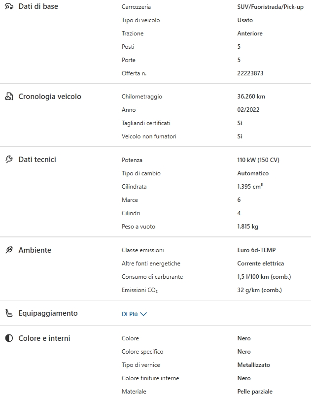Click the Euro 6d-TEMP emissions value
Image resolution: width=311 pixels, height=395 pixels.
coord(256,250)
